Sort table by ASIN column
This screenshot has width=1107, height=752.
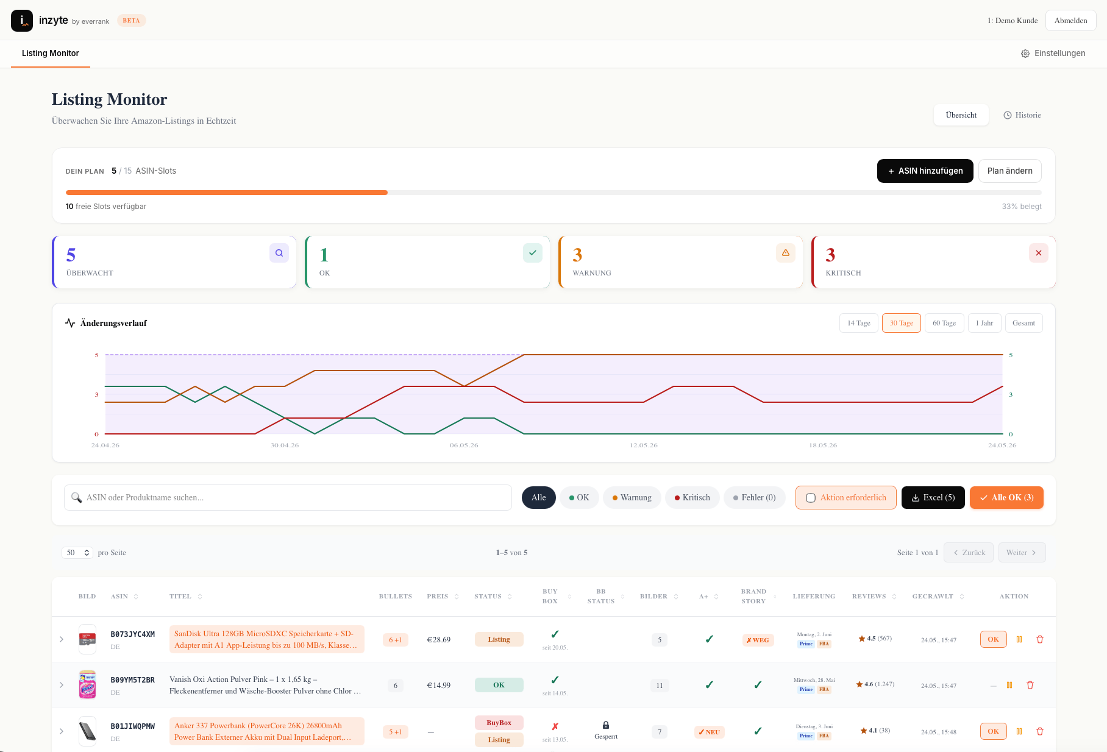tap(124, 597)
